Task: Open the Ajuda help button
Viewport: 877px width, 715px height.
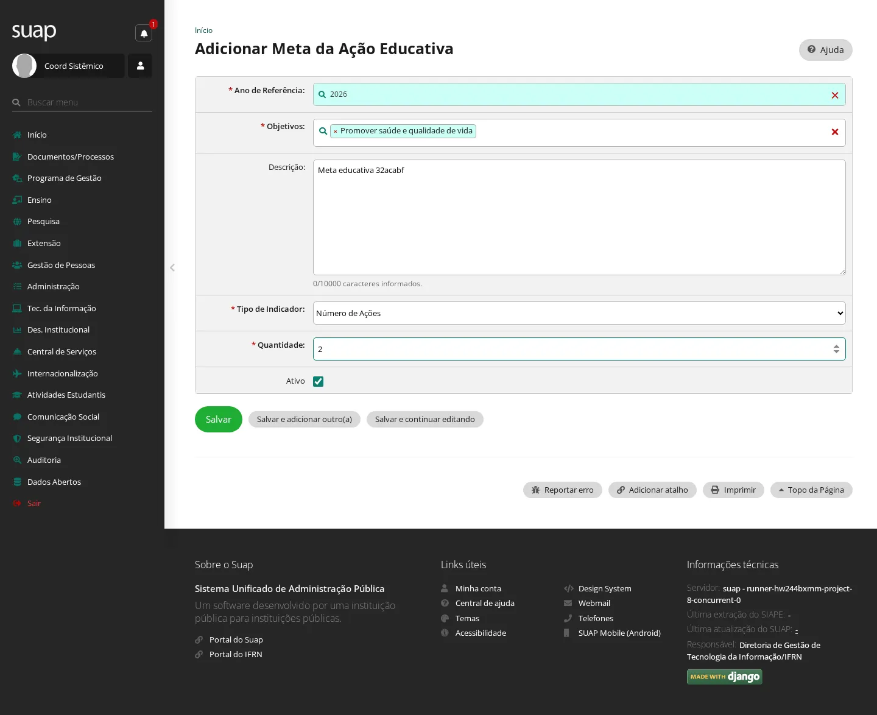Action: pos(826,50)
